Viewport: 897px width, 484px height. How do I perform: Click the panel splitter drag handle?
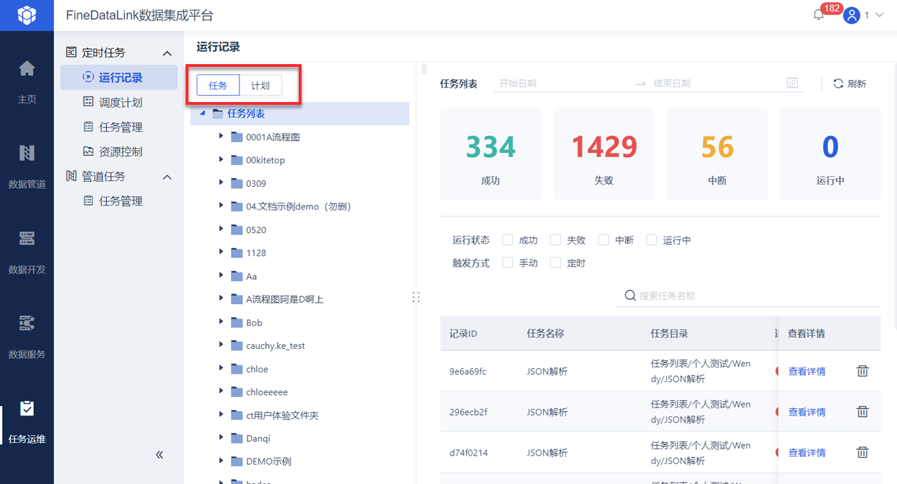[416, 297]
